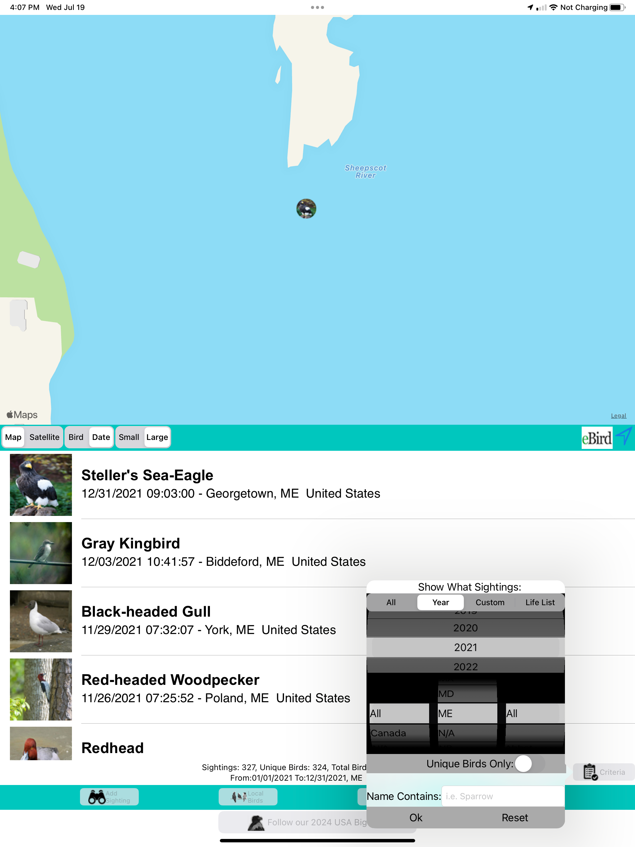Tap the Wi-Fi status icon
Viewport: 635px width, 847px height.
[x=553, y=7]
